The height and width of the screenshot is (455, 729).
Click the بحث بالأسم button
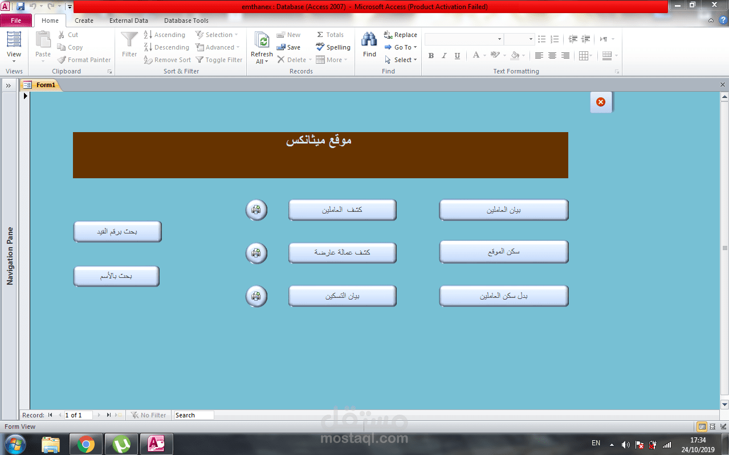coord(116,276)
